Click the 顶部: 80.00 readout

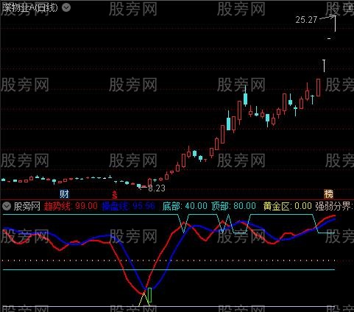[233, 206]
